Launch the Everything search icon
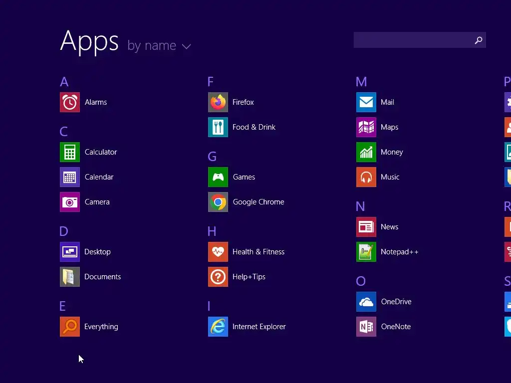This screenshot has width=511, height=383. point(70,327)
